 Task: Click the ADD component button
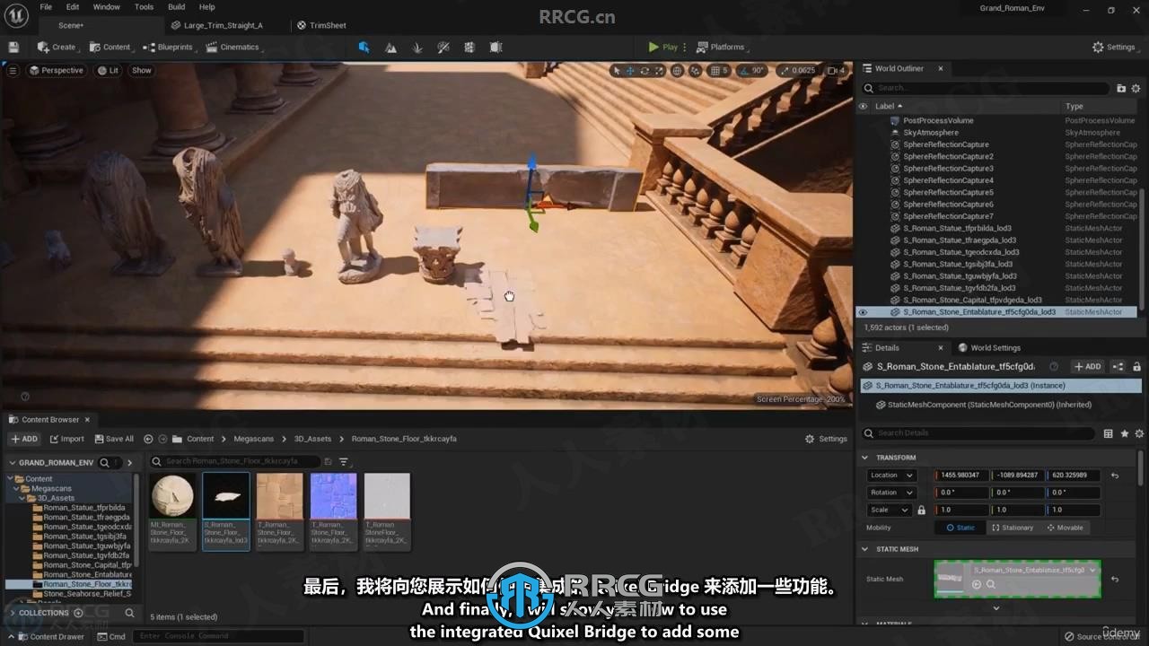[1087, 367]
